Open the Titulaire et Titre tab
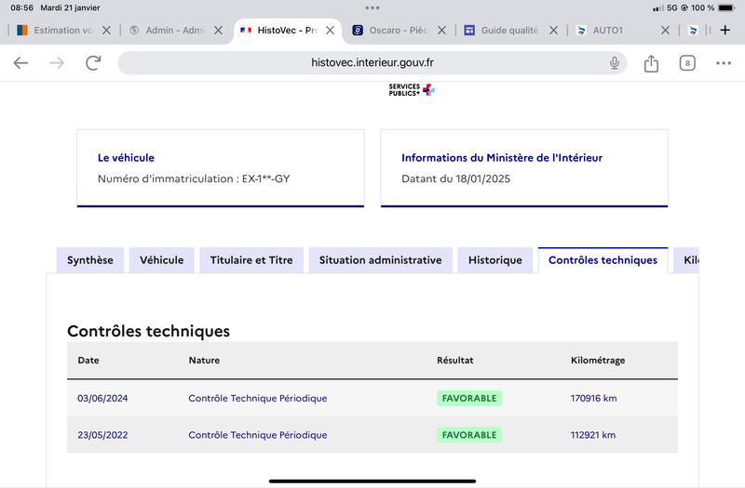745x488 pixels. 251,260
